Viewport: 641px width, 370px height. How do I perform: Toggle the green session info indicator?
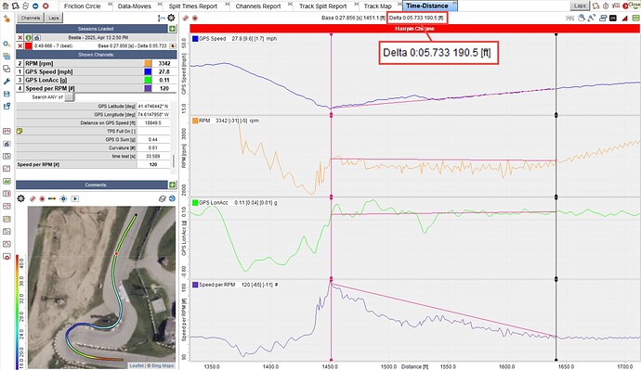(x=28, y=37)
